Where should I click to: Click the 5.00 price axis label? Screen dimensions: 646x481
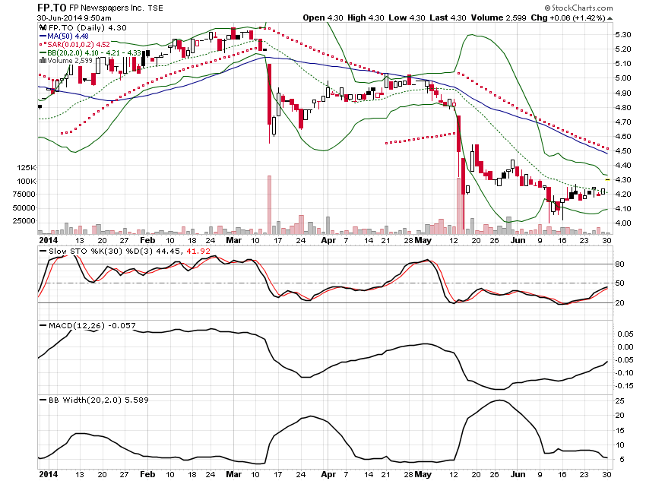[623, 78]
